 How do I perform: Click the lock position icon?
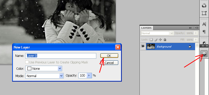click(x=160, y=40)
